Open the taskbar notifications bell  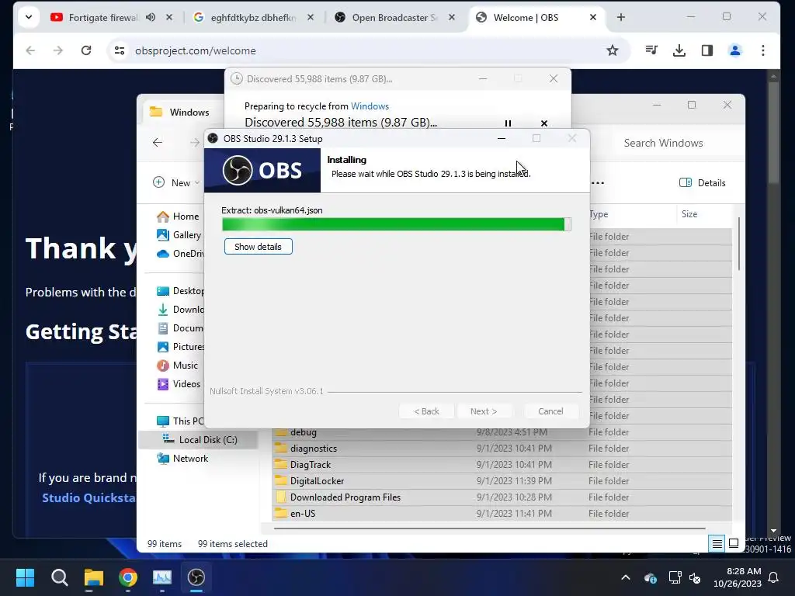point(774,577)
